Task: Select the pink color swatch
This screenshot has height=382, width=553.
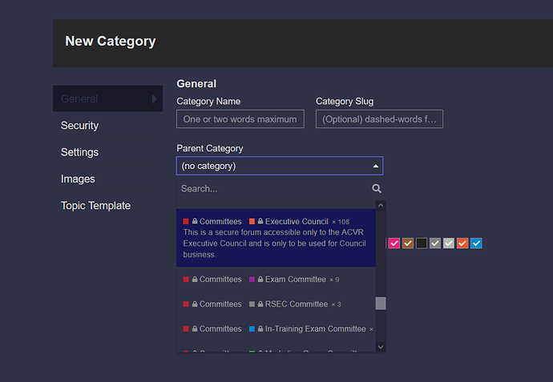Action: [394, 243]
